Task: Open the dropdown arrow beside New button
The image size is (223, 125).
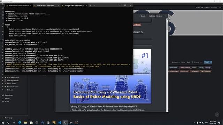Action: pyautogui.click(x=210, y=62)
